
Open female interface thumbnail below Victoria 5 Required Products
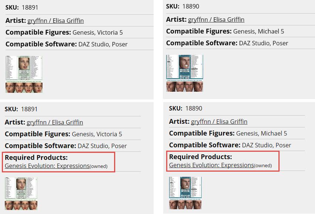pyautogui.click(x=21, y=188)
